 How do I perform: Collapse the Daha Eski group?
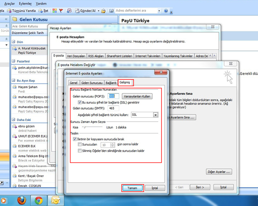pos(14,120)
